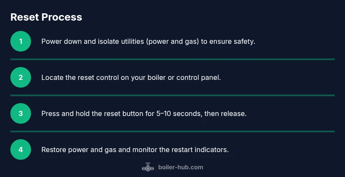
Task: Select the green step 1 circle
Action: [x=21, y=41]
